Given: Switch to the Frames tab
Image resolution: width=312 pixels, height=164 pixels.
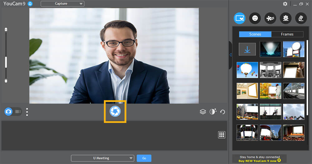Looking at the screenshot, I should click(x=287, y=34).
